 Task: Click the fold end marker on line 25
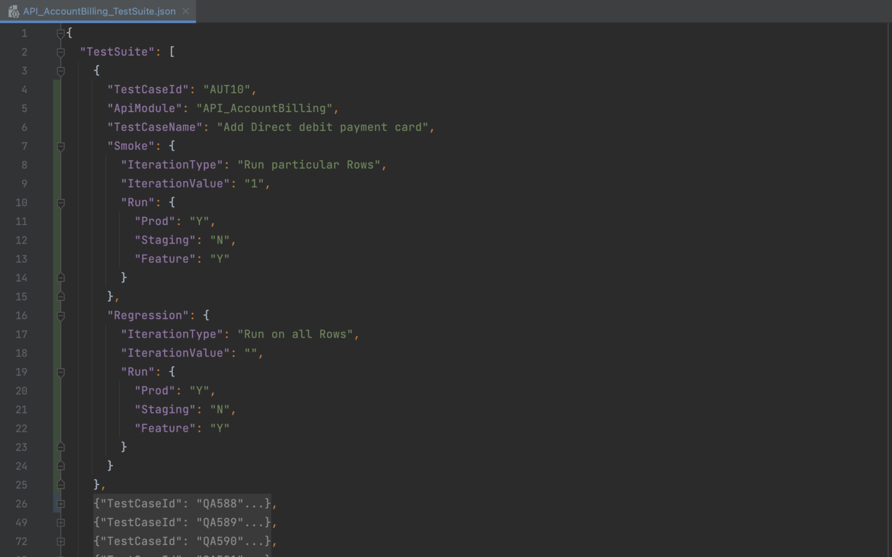(x=61, y=485)
